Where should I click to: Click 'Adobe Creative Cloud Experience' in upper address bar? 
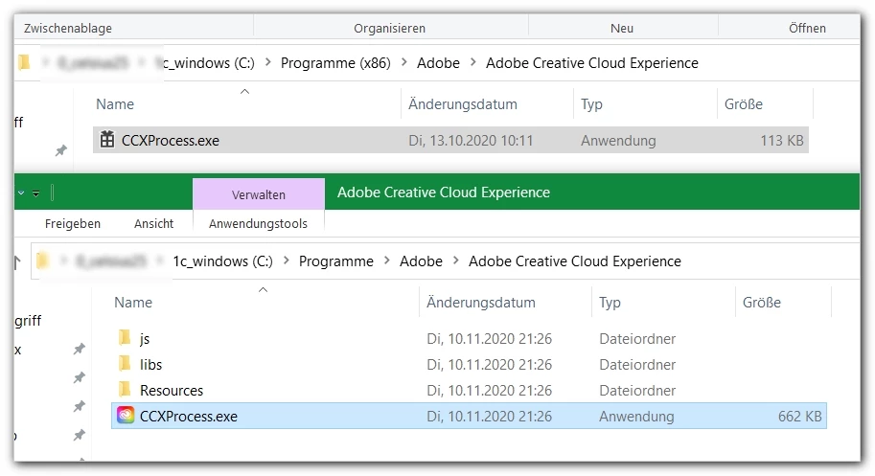[592, 63]
